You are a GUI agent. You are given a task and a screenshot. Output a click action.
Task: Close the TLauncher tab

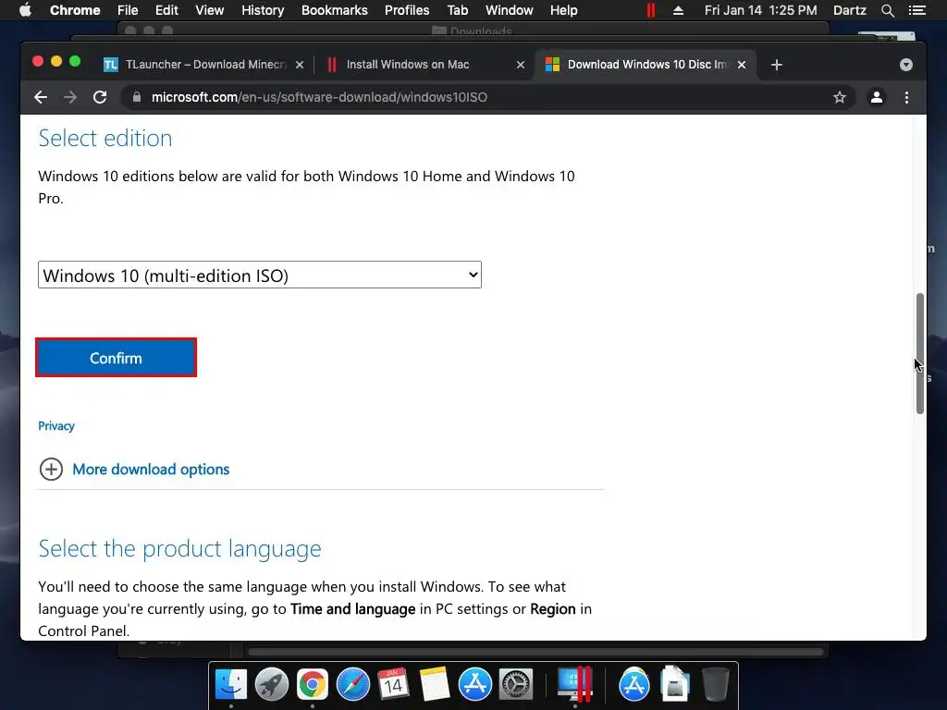pyautogui.click(x=300, y=65)
